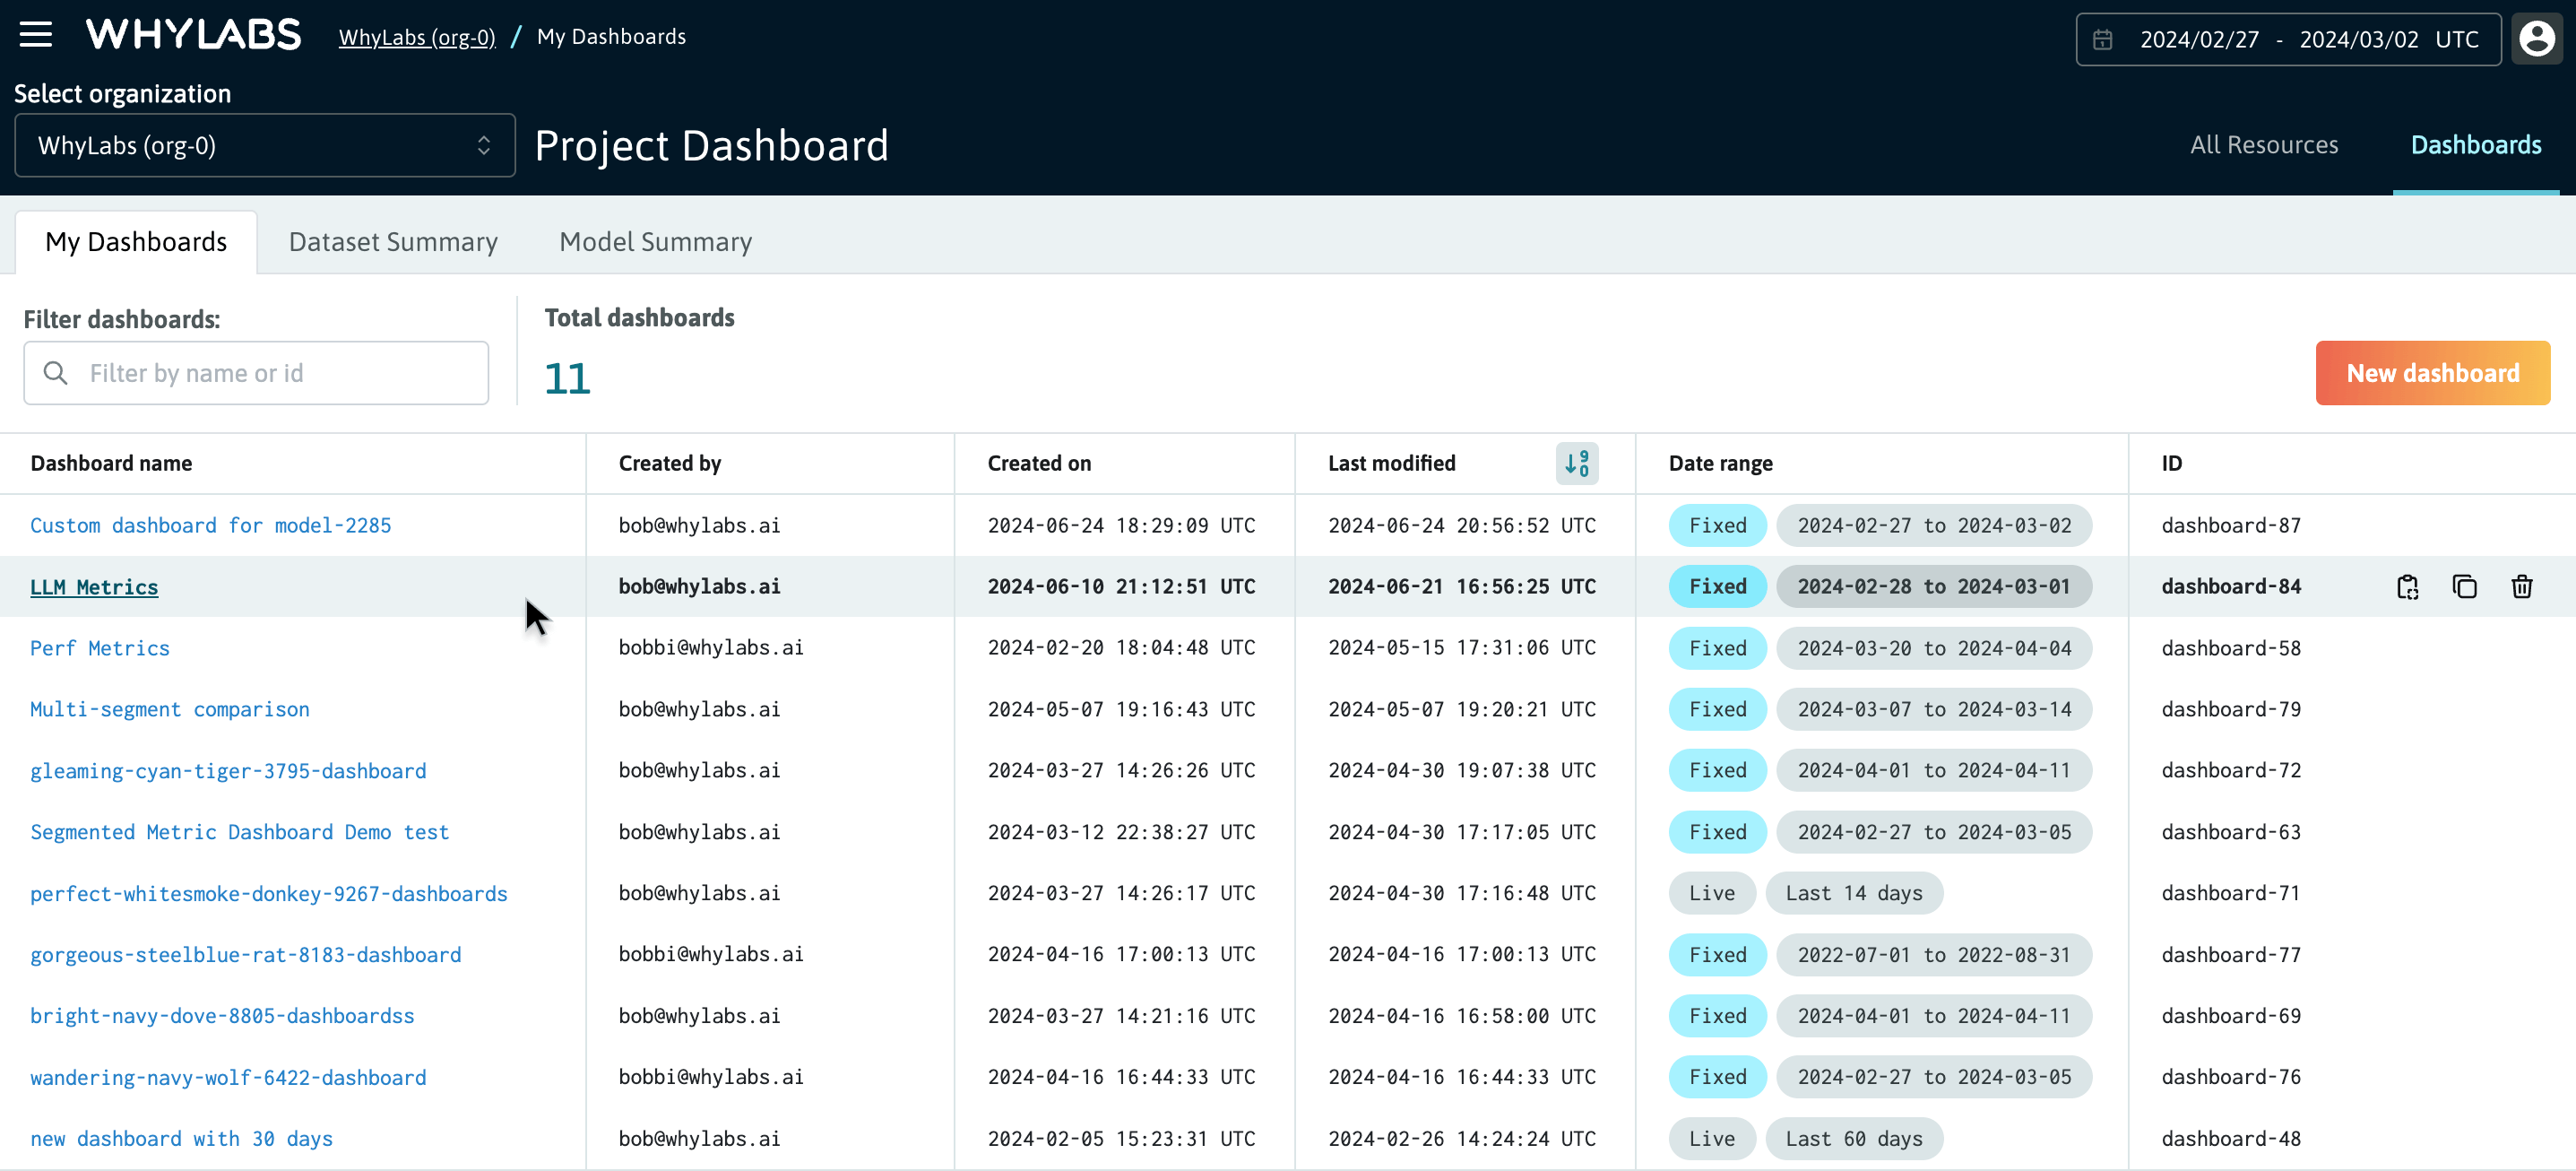Click the WhyLabs logo icon
Screen dimensions: 2576x1171
tap(192, 34)
